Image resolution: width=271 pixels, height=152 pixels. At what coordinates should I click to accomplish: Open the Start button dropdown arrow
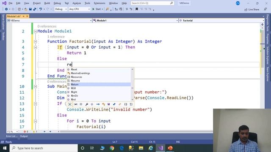(102, 9)
